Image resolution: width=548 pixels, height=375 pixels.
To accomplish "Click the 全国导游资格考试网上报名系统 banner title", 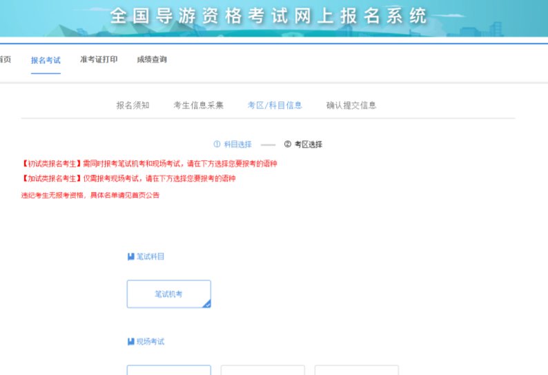I will tap(268, 16).
